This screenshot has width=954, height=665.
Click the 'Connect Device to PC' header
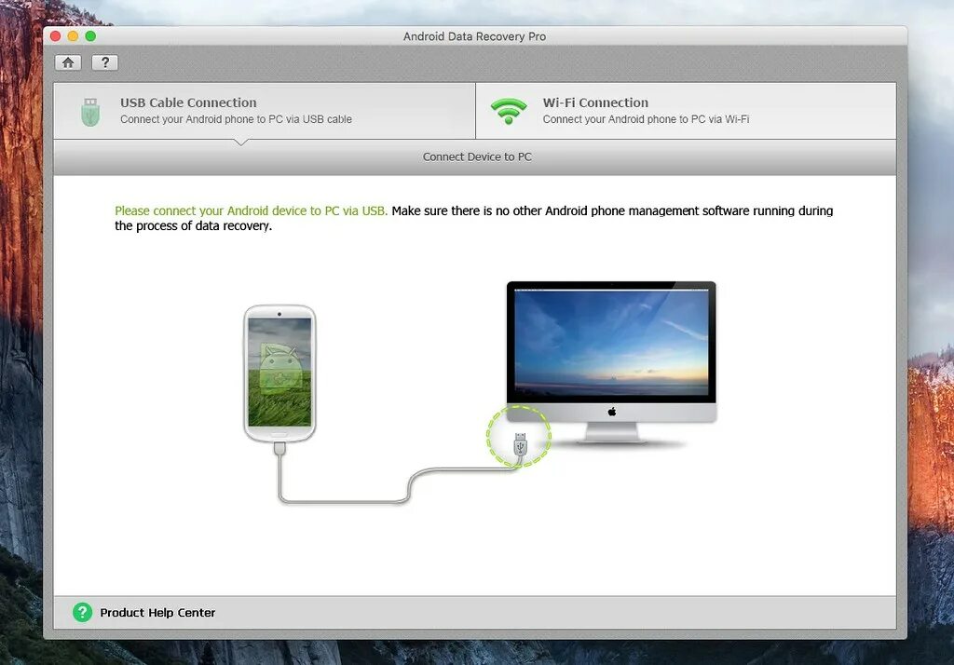[x=477, y=157]
